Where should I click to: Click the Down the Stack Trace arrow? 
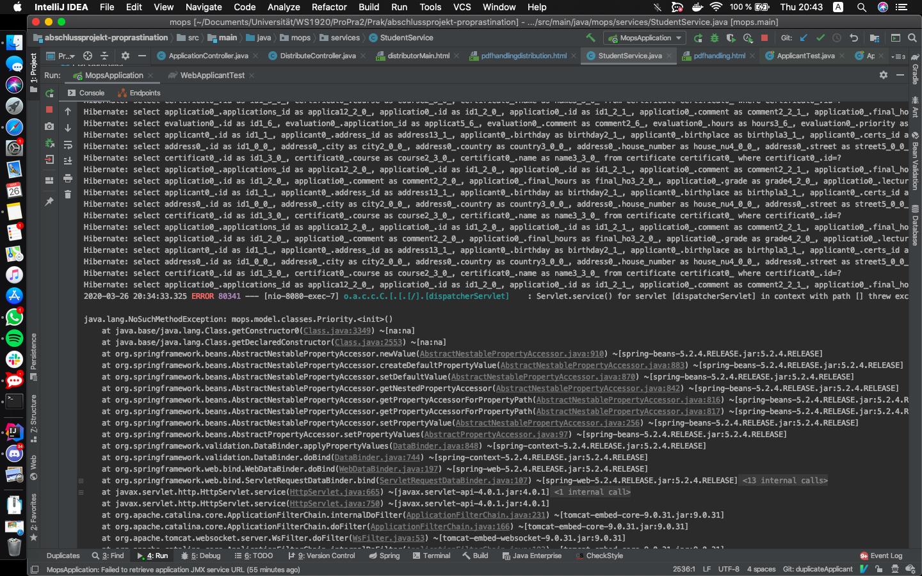click(68, 128)
